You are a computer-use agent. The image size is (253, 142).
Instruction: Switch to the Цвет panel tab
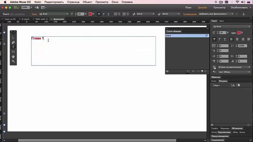pos(221,21)
